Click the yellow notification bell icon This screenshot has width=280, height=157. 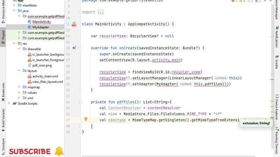tap(59, 151)
